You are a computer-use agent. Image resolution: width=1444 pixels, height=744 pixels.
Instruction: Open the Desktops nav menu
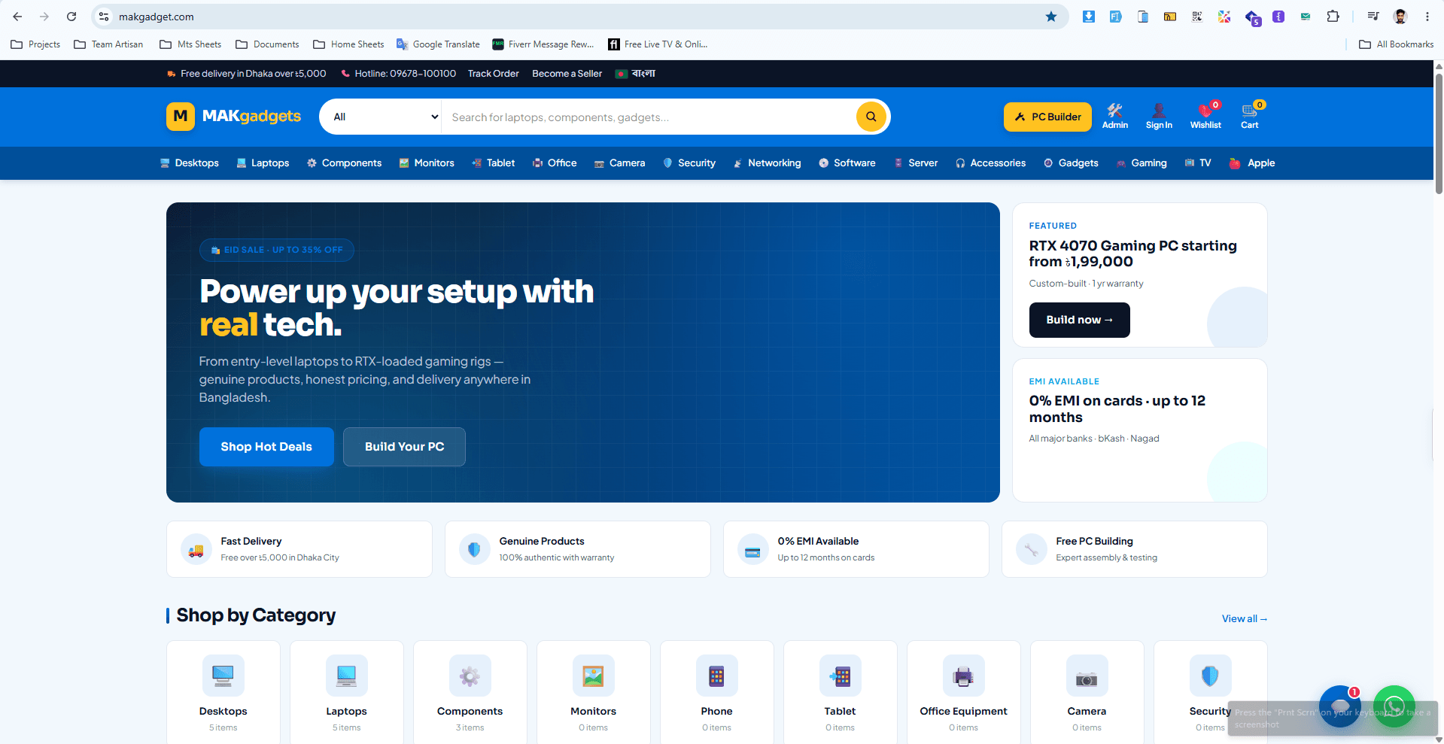pyautogui.click(x=189, y=163)
